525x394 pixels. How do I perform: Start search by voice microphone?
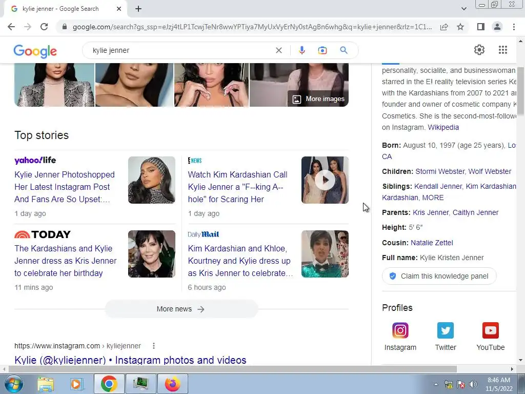pos(301,50)
